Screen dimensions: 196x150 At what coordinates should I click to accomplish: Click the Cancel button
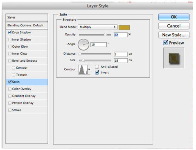[x=174, y=26]
